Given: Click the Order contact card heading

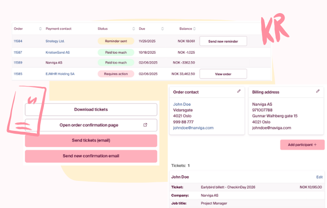Looking at the screenshot, I should point(186,92).
